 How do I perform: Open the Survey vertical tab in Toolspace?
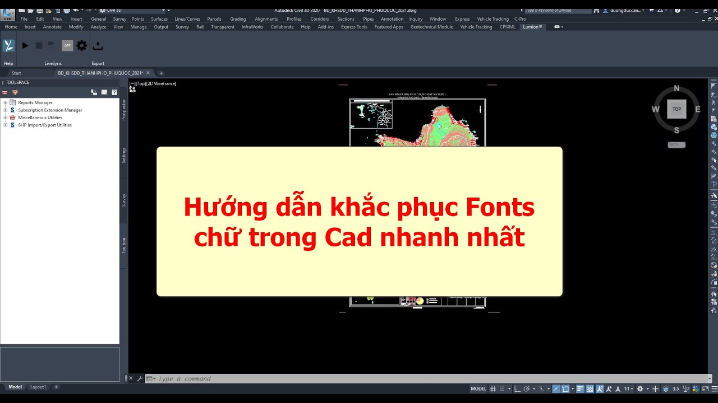click(x=124, y=200)
